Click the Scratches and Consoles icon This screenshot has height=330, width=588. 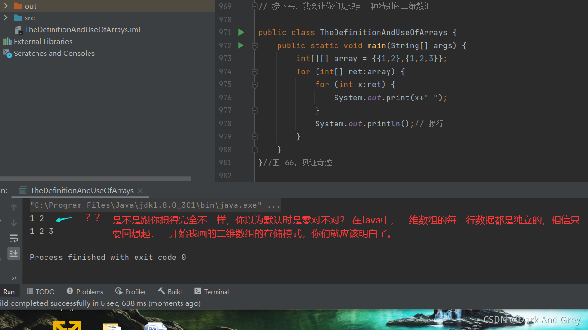click(x=8, y=53)
